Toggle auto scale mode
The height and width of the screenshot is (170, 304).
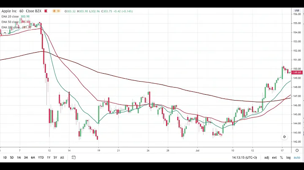(297, 158)
